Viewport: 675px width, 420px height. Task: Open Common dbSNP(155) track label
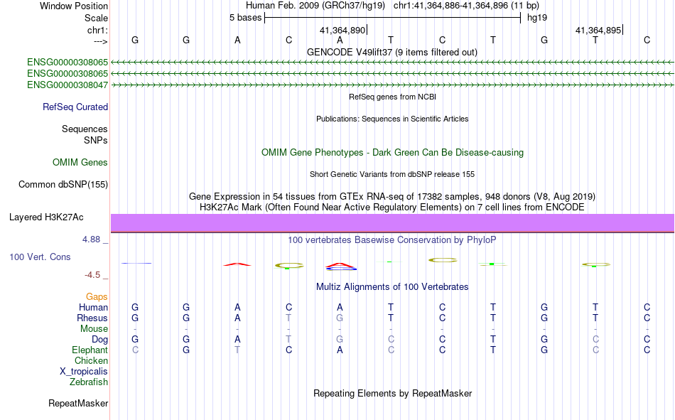pyautogui.click(x=63, y=184)
